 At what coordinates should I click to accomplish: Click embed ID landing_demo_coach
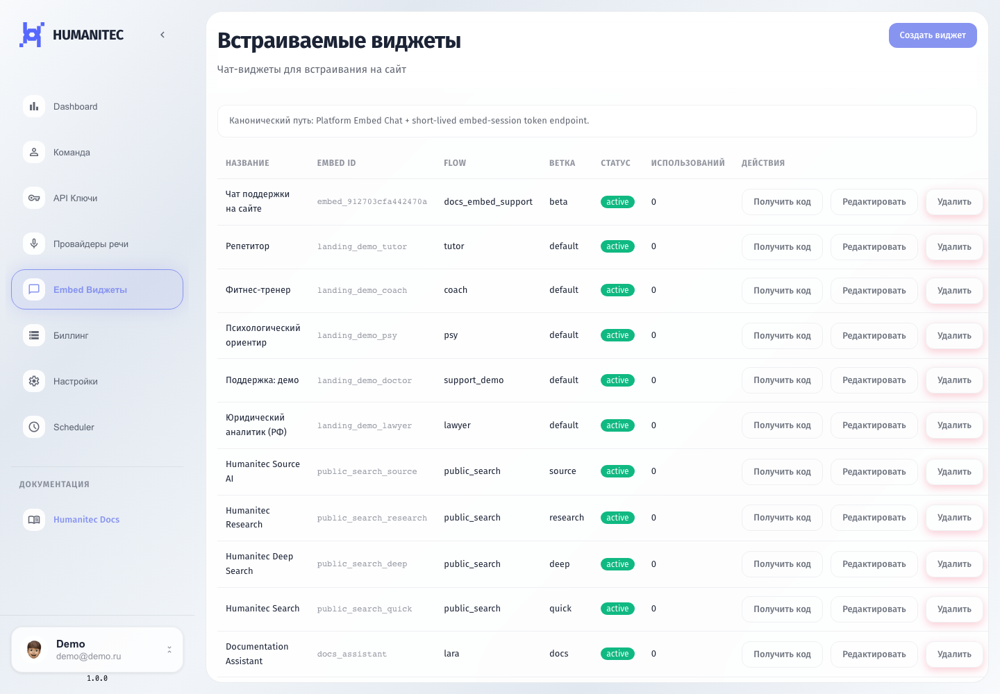[362, 291]
